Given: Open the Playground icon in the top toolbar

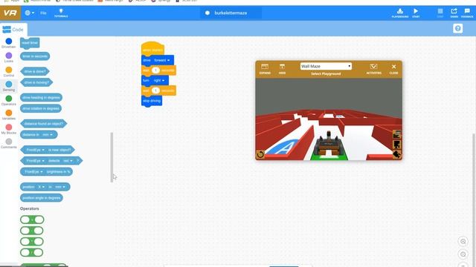Looking at the screenshot, I should pos(400,13).
